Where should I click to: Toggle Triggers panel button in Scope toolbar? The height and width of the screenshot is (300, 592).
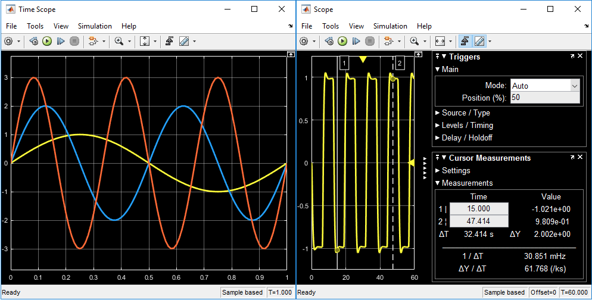click(465, 41)
